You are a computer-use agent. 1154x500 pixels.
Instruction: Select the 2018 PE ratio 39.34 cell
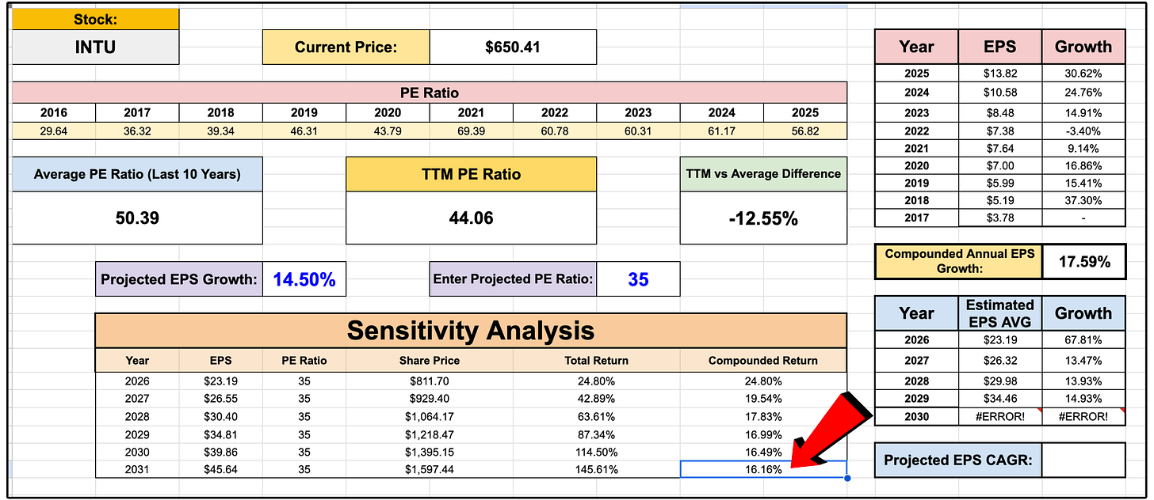pyautogui.click(x=221, y=131)
